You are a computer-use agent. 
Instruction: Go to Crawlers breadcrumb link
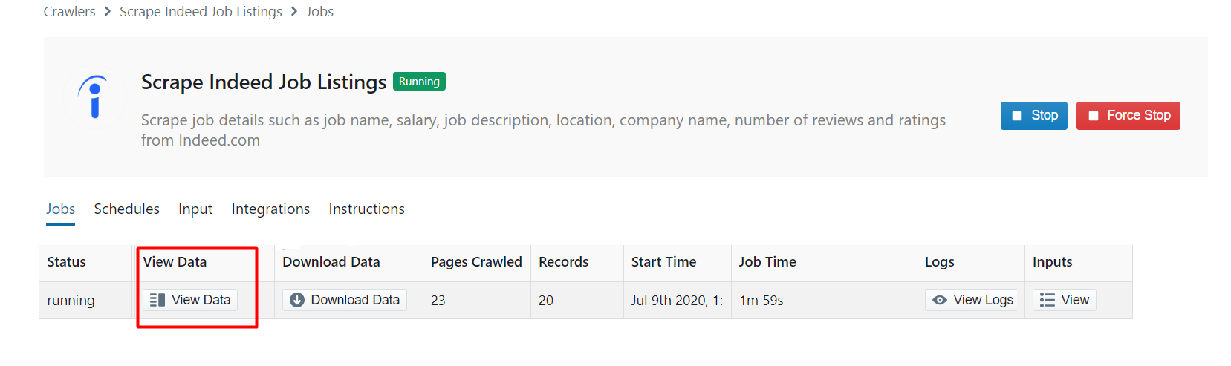click(x=69, y=12)
